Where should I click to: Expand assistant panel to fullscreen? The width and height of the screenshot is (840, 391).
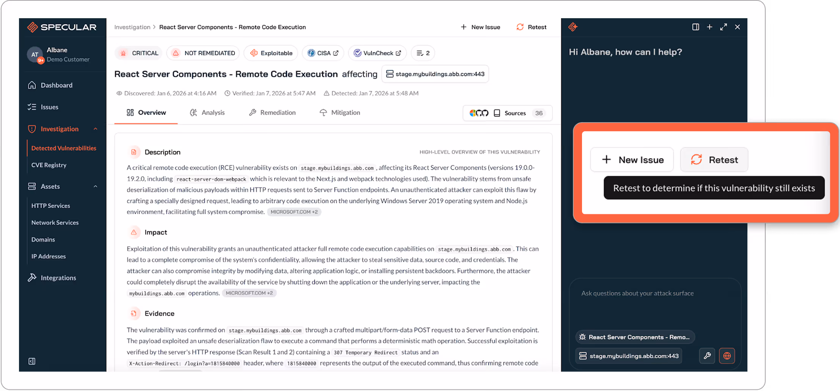click(x=724, y=27)
